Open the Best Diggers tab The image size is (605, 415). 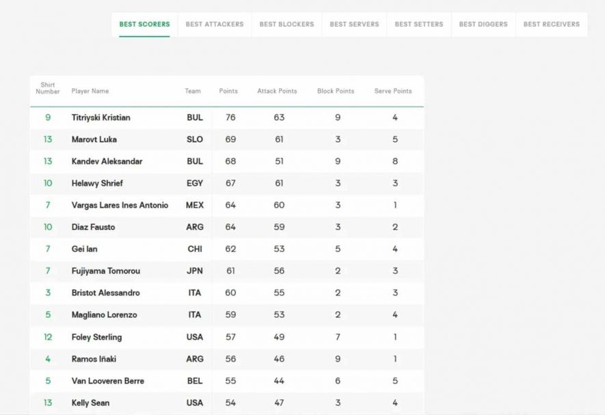pyautogui.click(x=483, y=25)
